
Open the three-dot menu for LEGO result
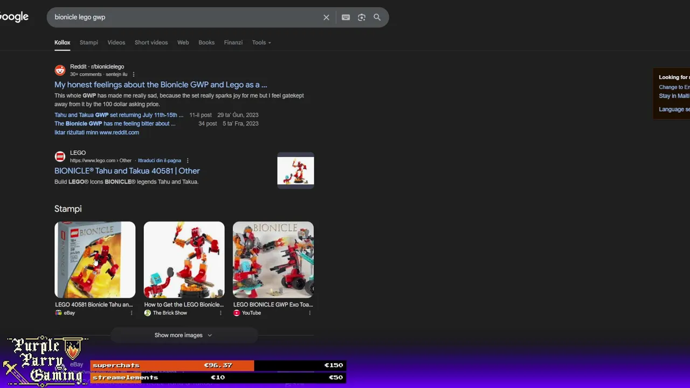(x=188, y=161)
